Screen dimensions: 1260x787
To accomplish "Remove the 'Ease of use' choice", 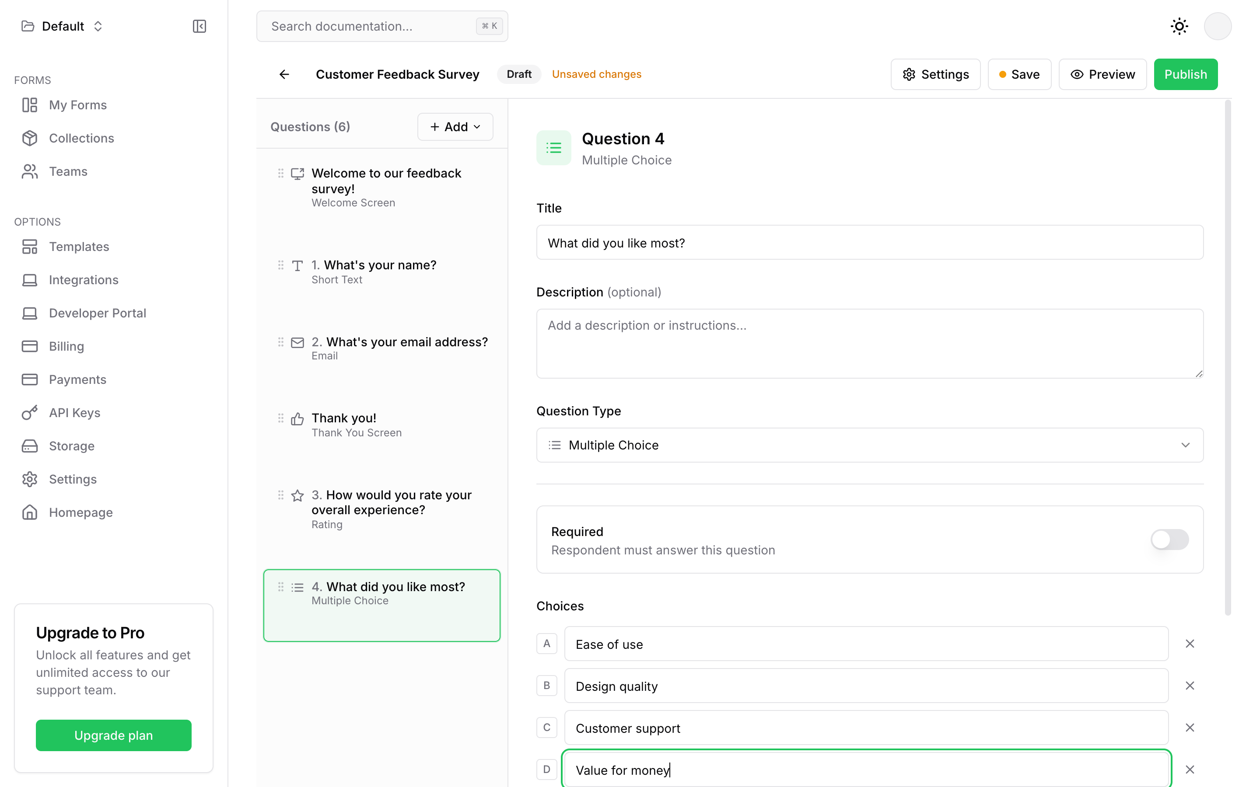I will coord(1190,644).
